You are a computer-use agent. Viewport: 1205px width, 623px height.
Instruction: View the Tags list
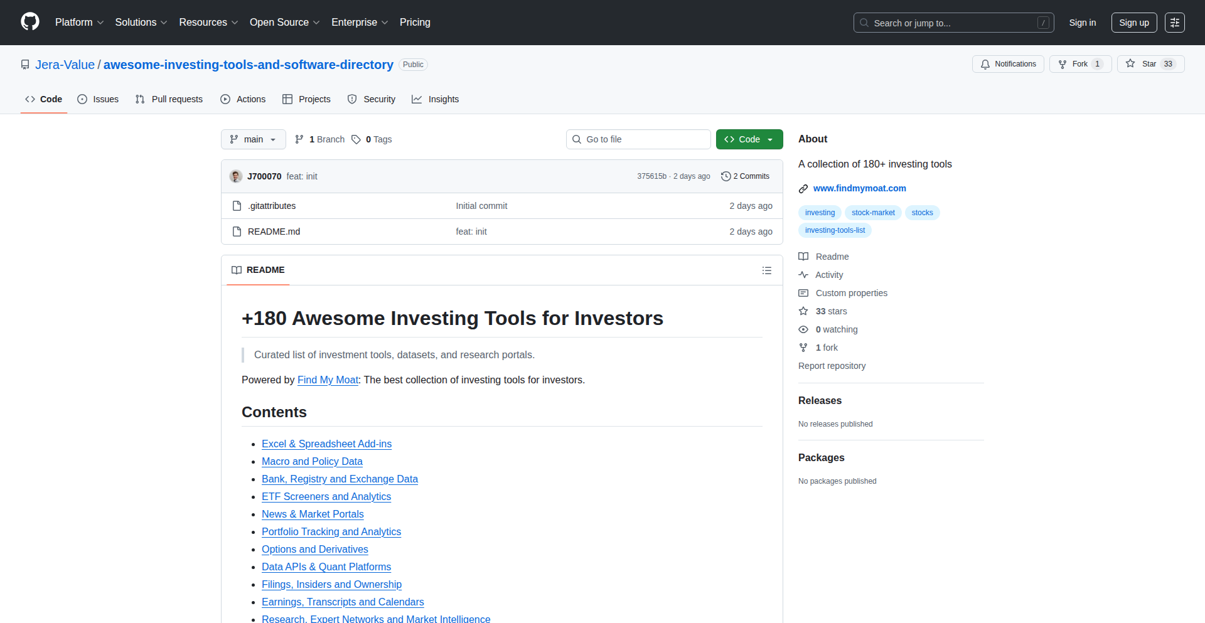(x=372, y=139)
